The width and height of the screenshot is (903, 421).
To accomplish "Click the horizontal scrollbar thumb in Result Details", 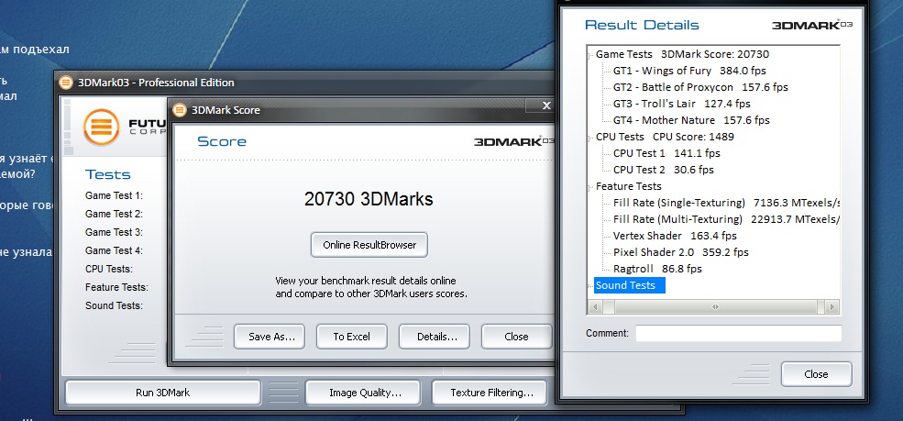I will point(716,307).
